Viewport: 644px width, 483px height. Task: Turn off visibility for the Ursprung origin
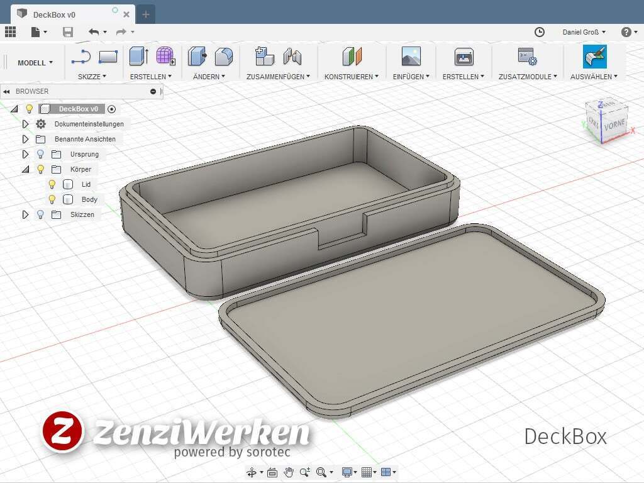pos(40,153)
